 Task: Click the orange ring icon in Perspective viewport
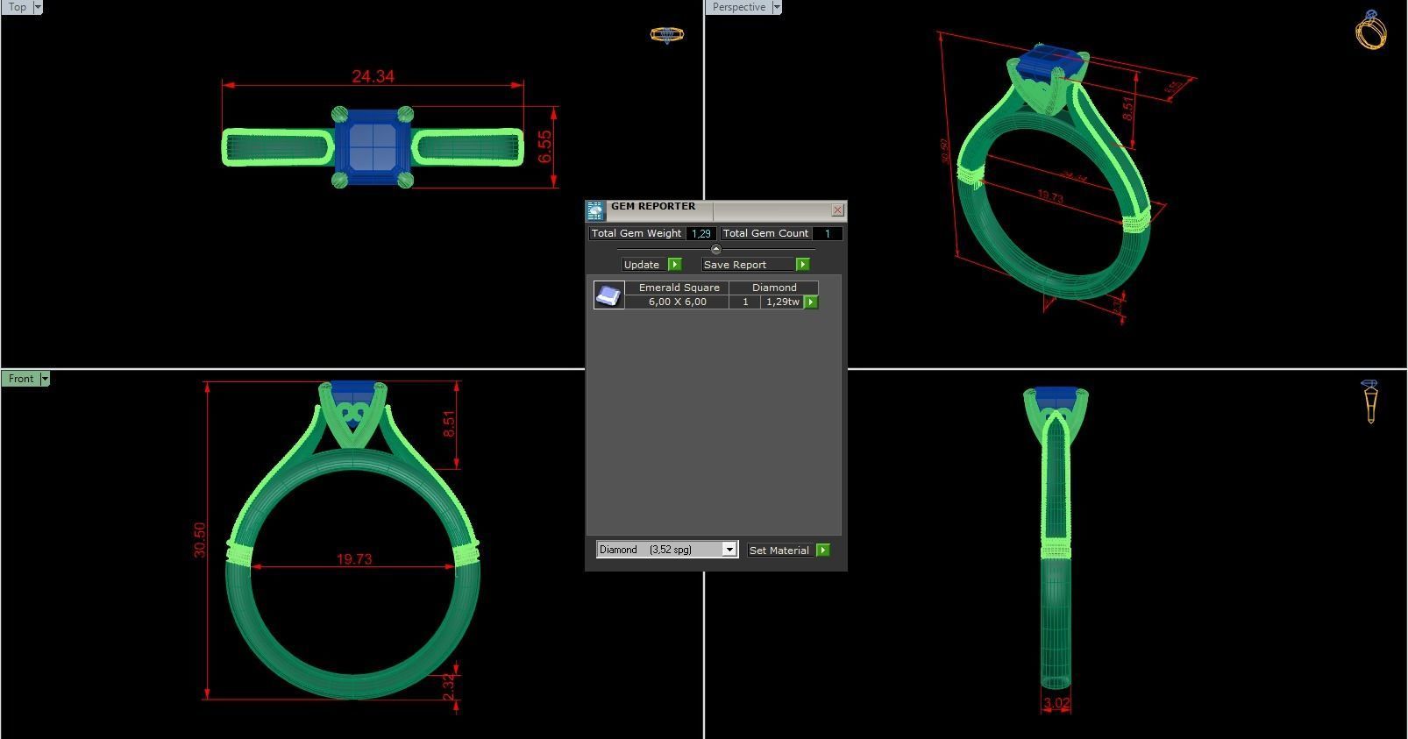tap(1370, 31)
